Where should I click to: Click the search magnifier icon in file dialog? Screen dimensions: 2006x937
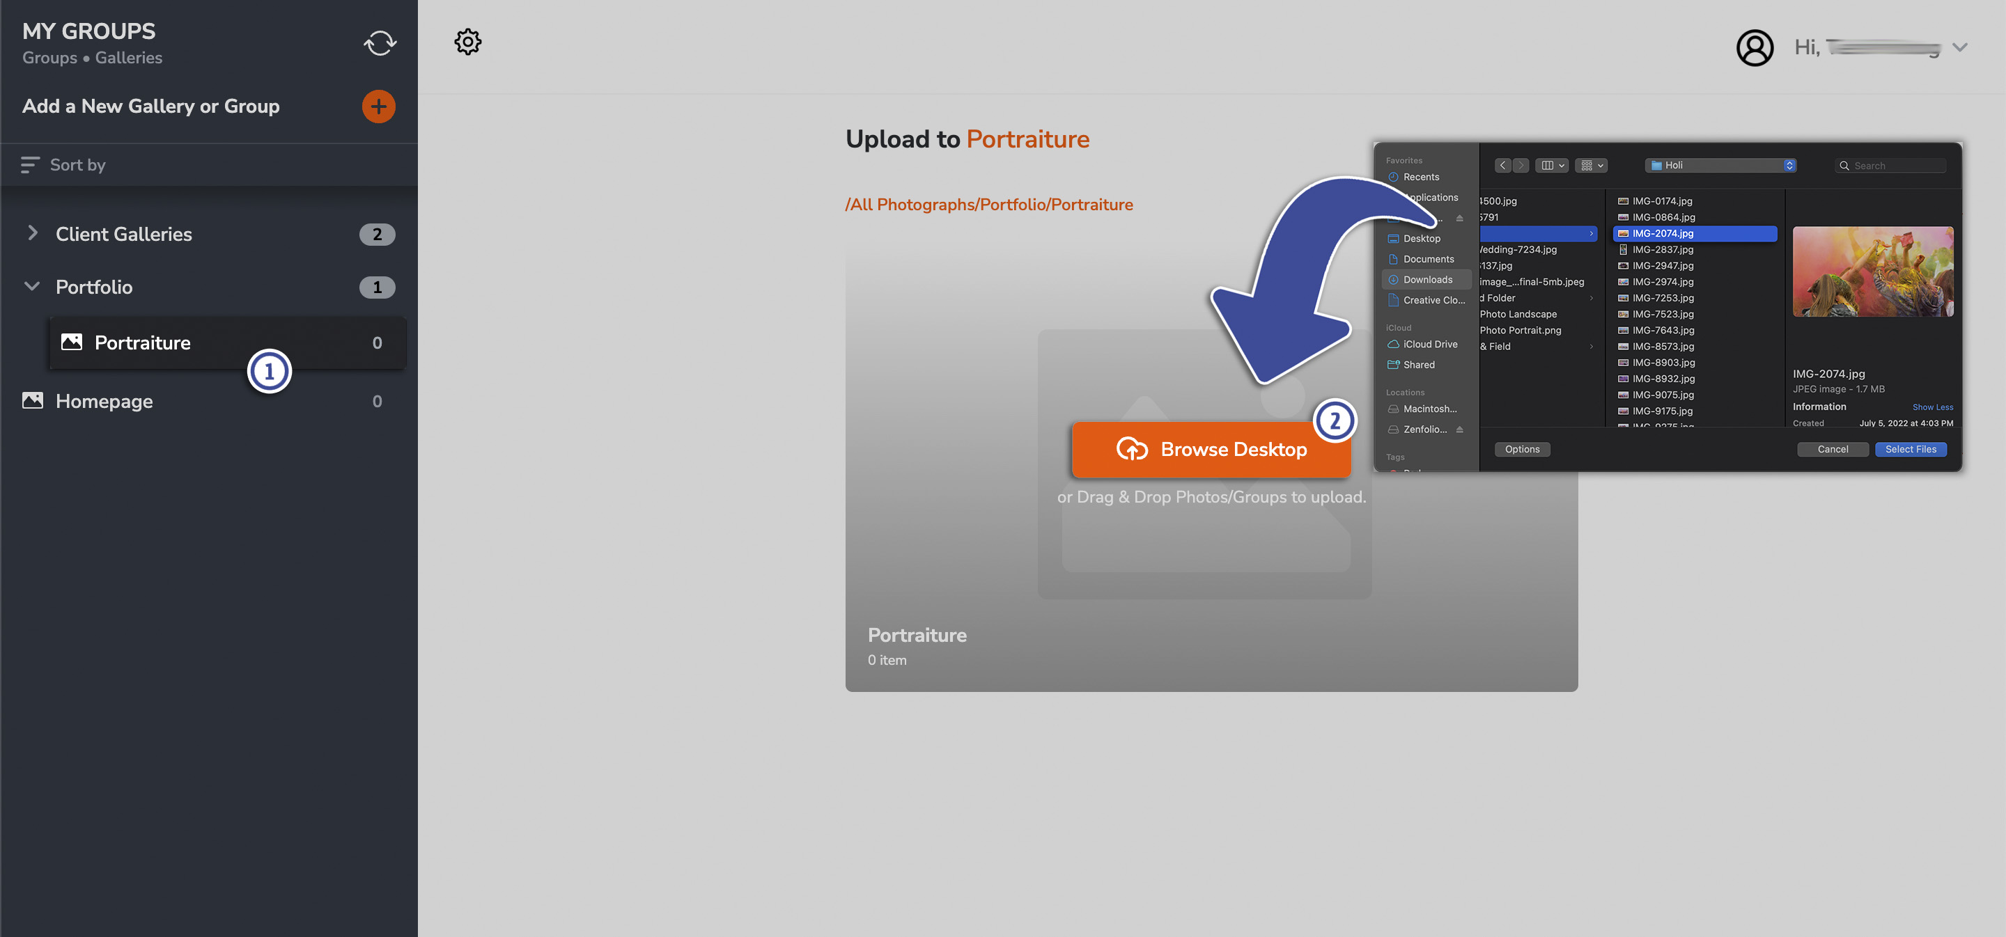pyautogui.click(x=1845, y=165)
